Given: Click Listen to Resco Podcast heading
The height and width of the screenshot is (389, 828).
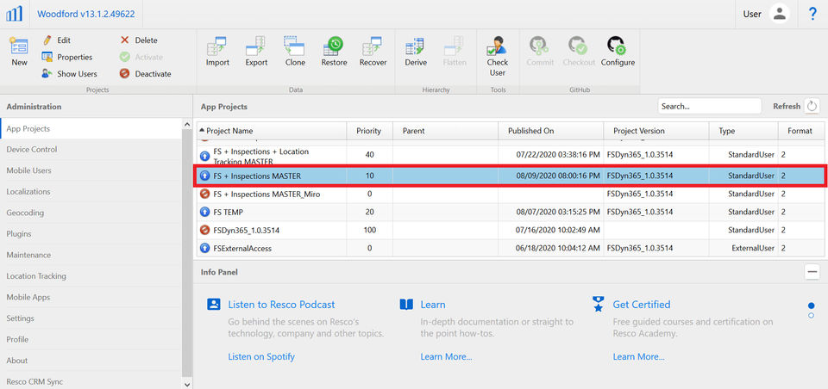Looking at the screenshot, I should tap(281, 304).
